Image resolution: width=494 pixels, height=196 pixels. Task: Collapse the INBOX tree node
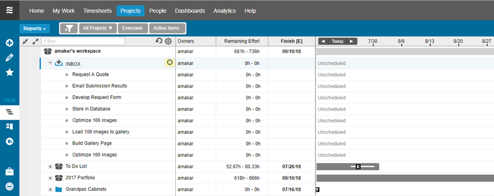50,63
